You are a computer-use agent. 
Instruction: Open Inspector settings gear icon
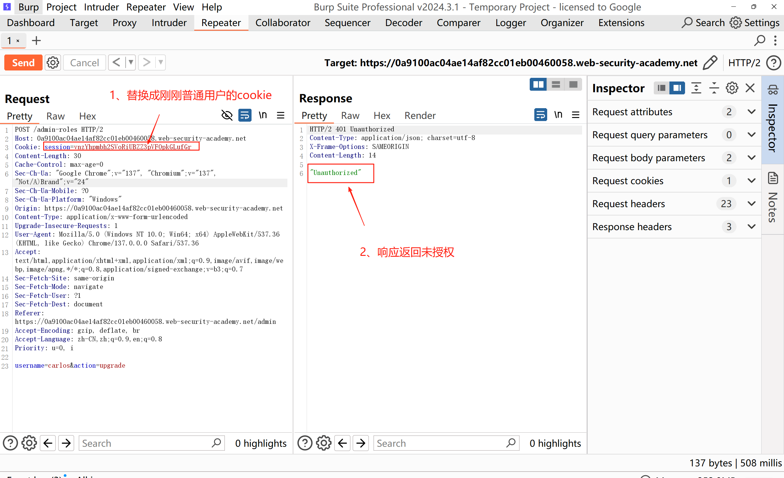732,88
